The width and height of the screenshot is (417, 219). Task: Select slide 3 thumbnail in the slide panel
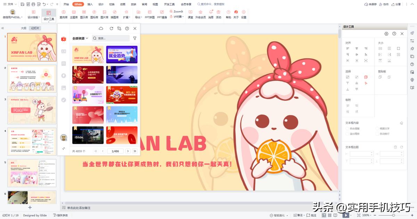click(32, 110)
